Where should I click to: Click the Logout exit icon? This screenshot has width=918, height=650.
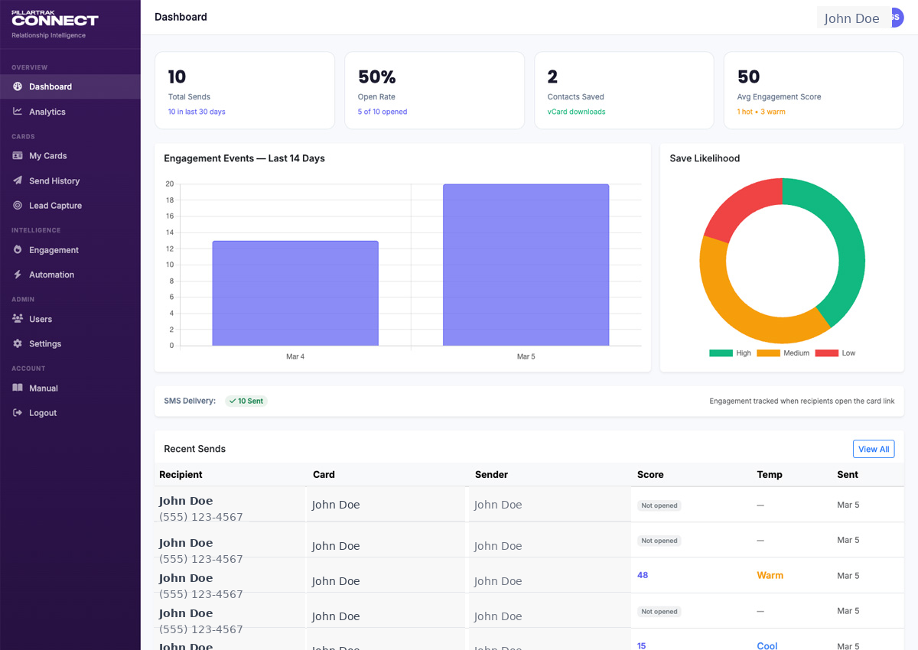pyautogui.click(x=18, y=412)
